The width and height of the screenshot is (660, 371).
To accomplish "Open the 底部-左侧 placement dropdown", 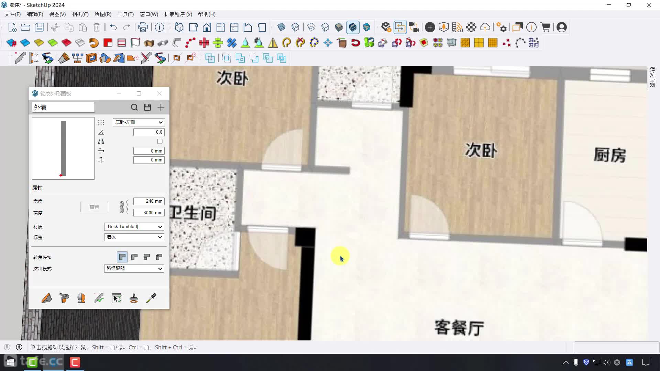I will pyautogui.click(x=139, y=122).
